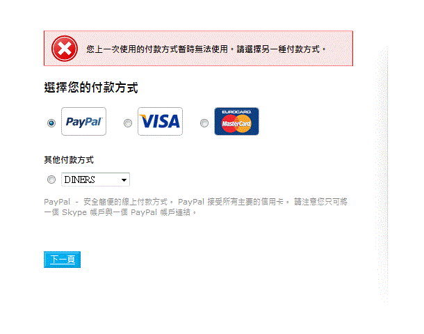
Task: Select the other payment methods radio button
Action: (x=51, y=180)
